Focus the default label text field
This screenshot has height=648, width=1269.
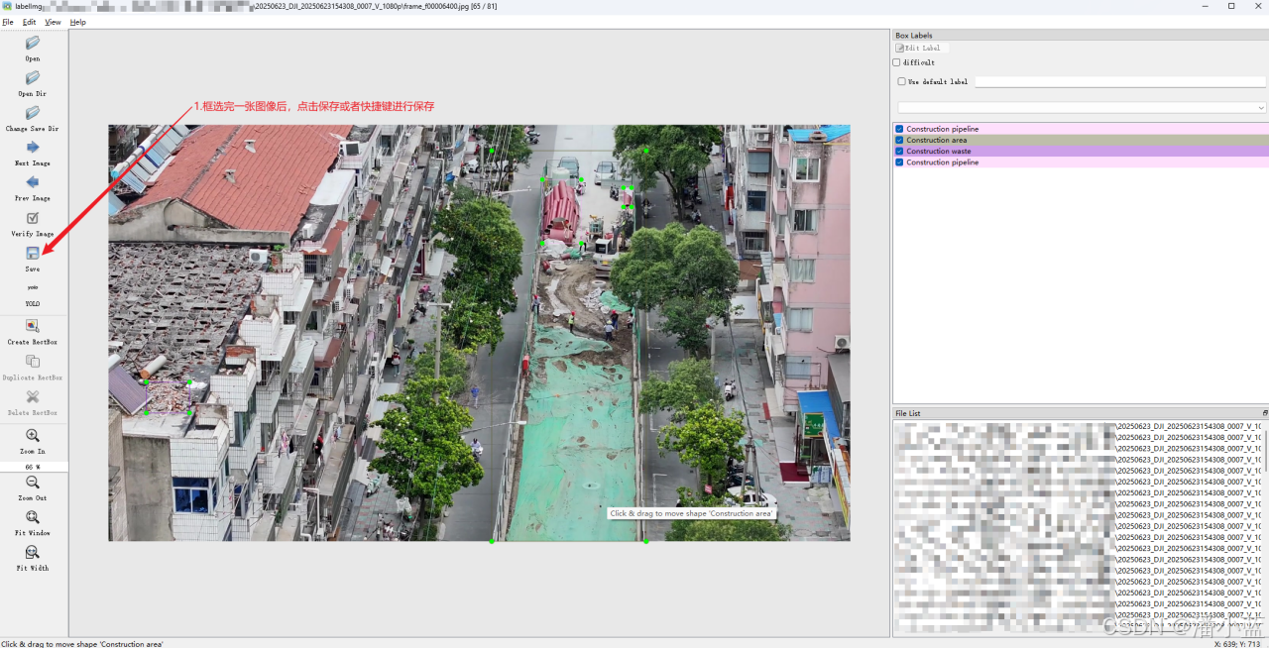[x=1120, y=81]
